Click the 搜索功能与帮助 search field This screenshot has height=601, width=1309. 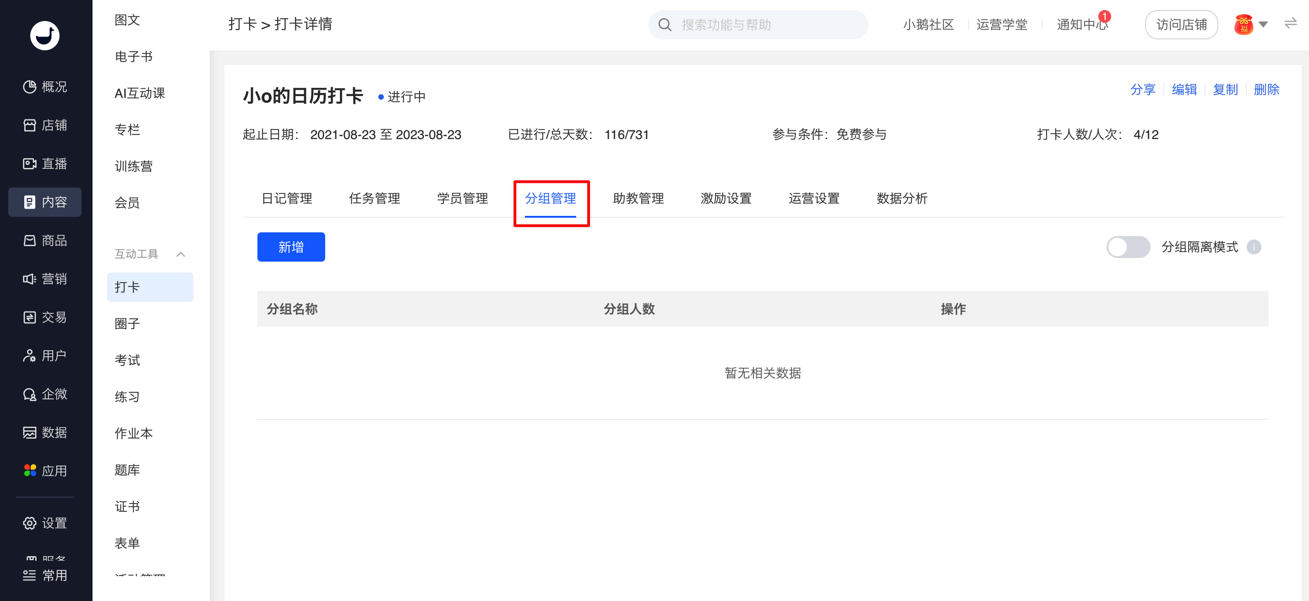tap(757, 24)
